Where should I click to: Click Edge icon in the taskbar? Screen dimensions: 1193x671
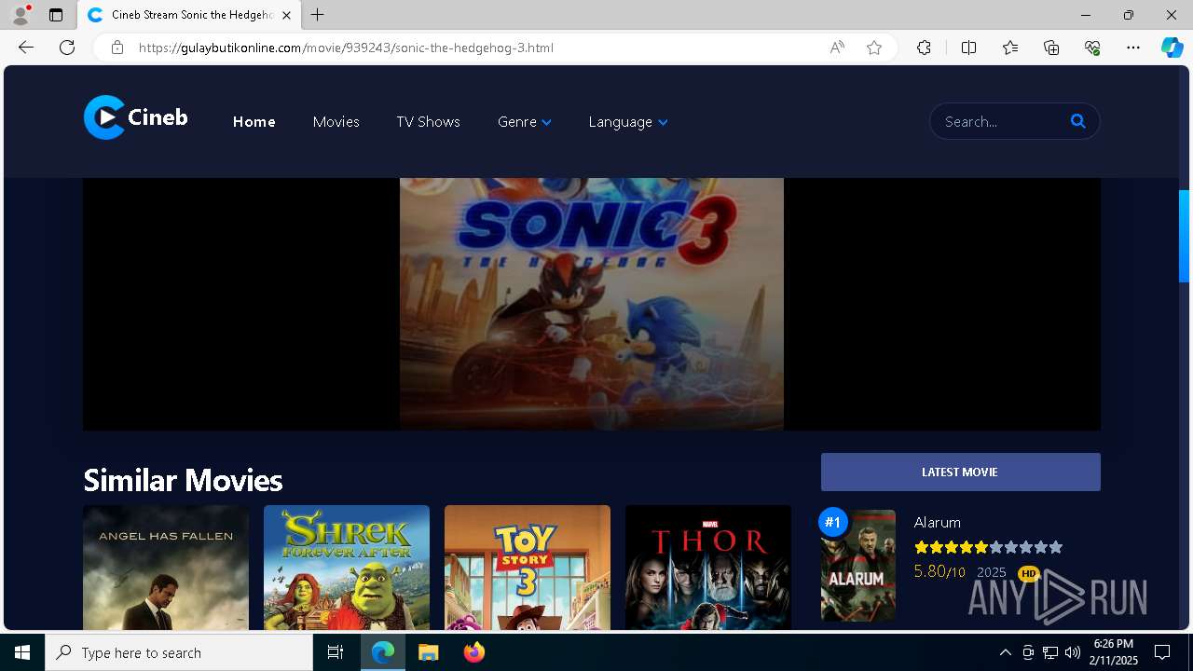(x=383, y=652)
